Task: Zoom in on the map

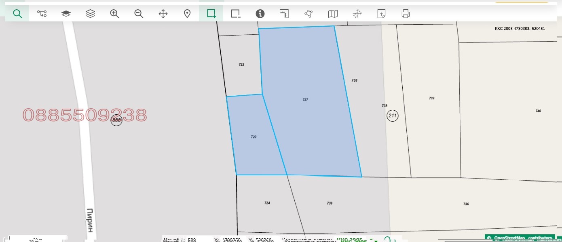Action: pos(114,14)
